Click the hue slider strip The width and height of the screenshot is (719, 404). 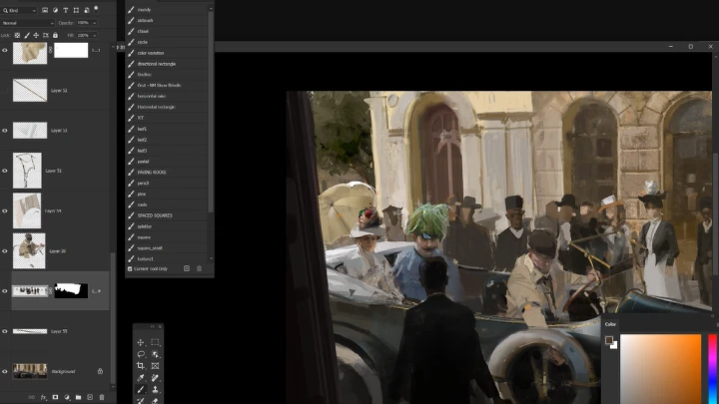pos(712,369)
